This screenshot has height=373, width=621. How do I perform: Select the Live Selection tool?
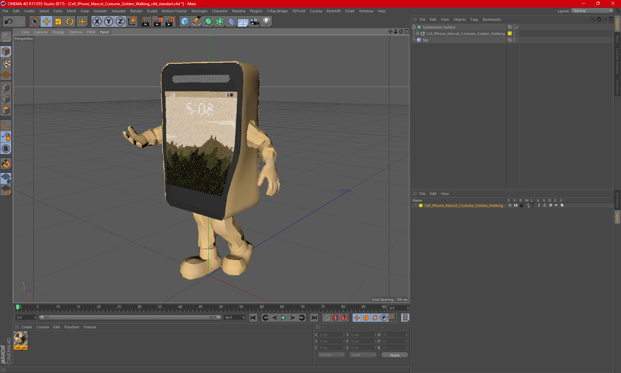click(35, 22)
